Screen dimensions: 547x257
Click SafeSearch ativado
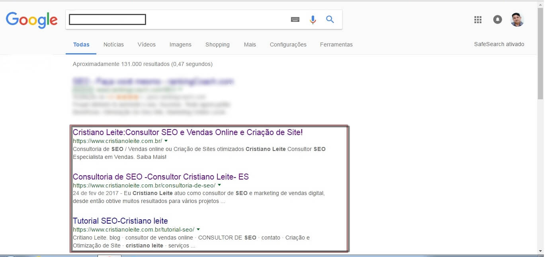[499, 44]
